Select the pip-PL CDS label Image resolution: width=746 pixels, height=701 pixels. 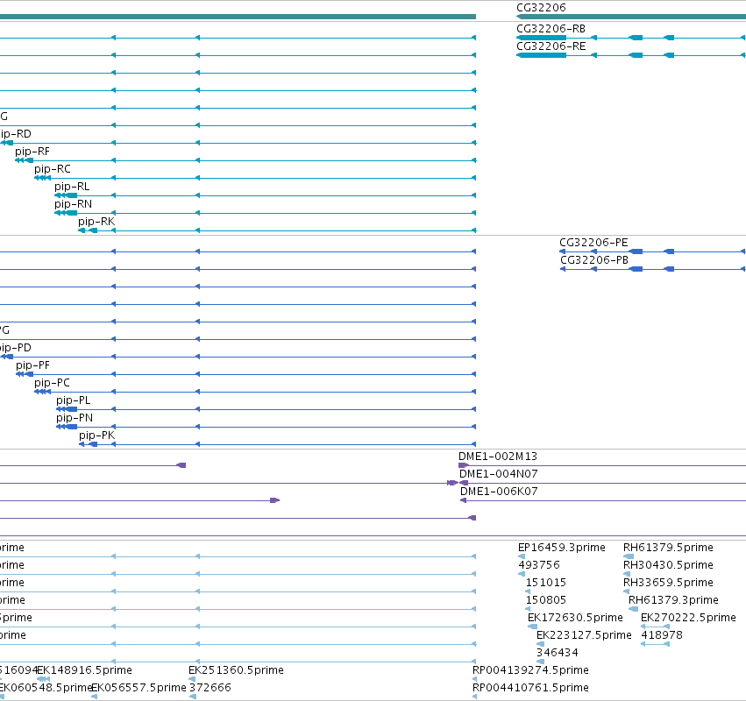[74, 400]
